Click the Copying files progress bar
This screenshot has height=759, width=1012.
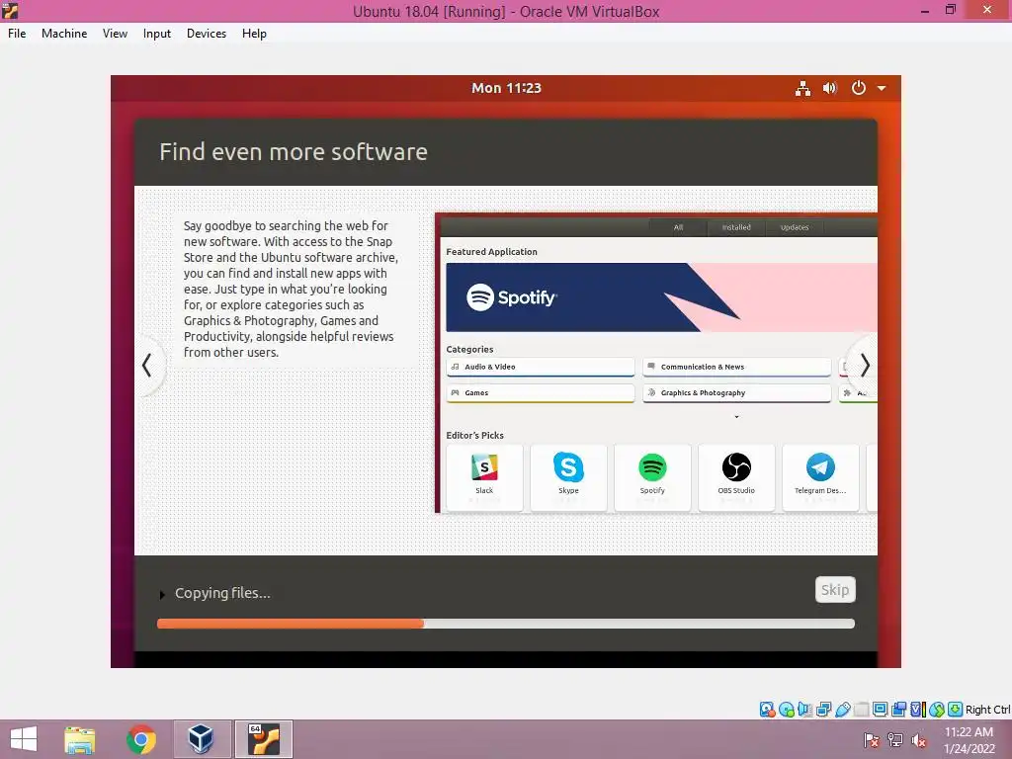[x=506, y=624]
